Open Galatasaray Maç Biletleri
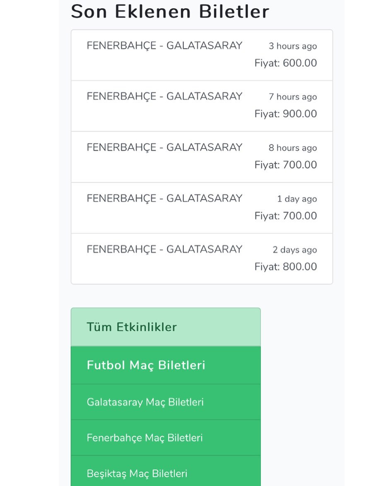Viewport: 388px width, 486px height. [166, 402]
